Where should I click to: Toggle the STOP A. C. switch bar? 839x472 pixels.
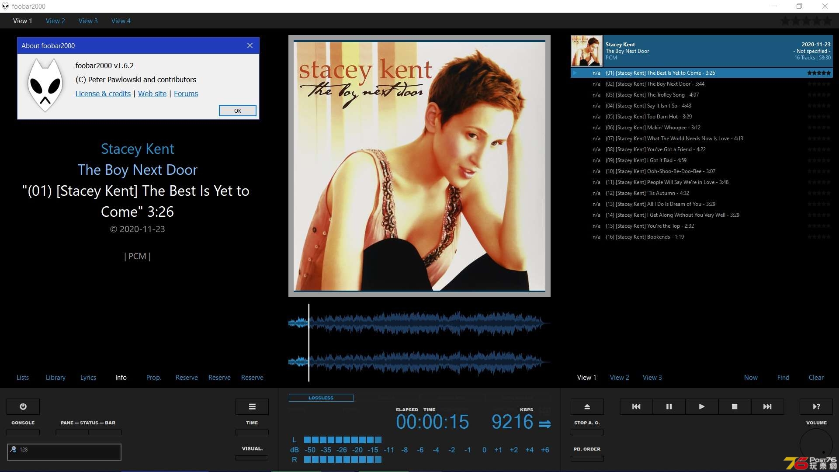tap(587, 432)
